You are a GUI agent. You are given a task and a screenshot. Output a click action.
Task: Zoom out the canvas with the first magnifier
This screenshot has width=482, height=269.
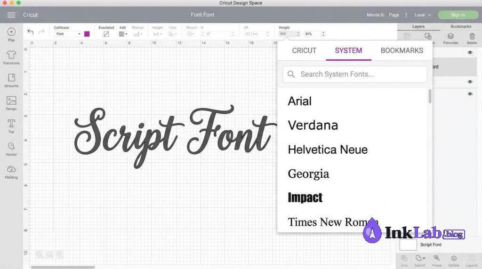(x=40, y=254)
